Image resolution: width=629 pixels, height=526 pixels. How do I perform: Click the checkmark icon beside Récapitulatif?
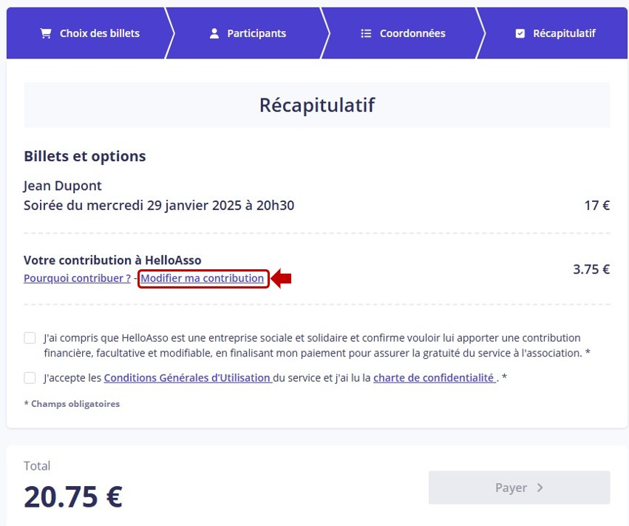pyautogui.click(x=520, y=33)
